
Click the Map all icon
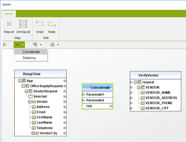(x=9, y=24)
